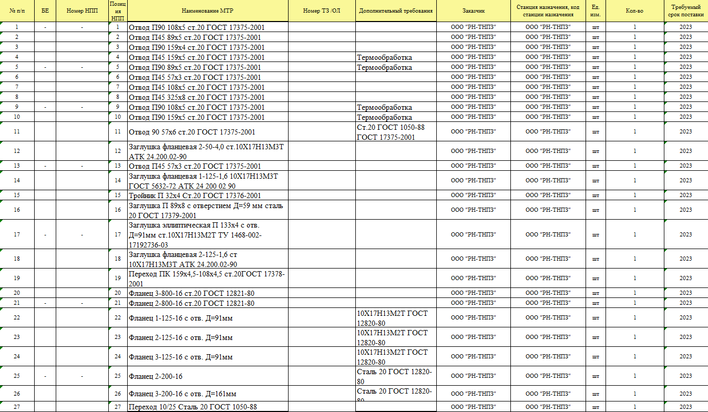Select the Позиция НПП cell numbered 12
The width and height of the screenshot is (708, 412).
tap(118, 151)
